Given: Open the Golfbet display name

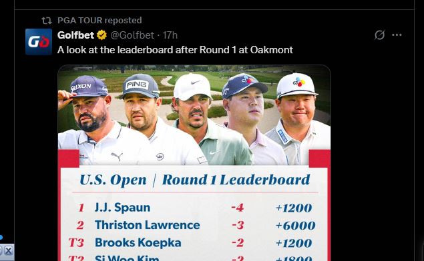Looking at the screenshot, I should click(x=75, y=35).
